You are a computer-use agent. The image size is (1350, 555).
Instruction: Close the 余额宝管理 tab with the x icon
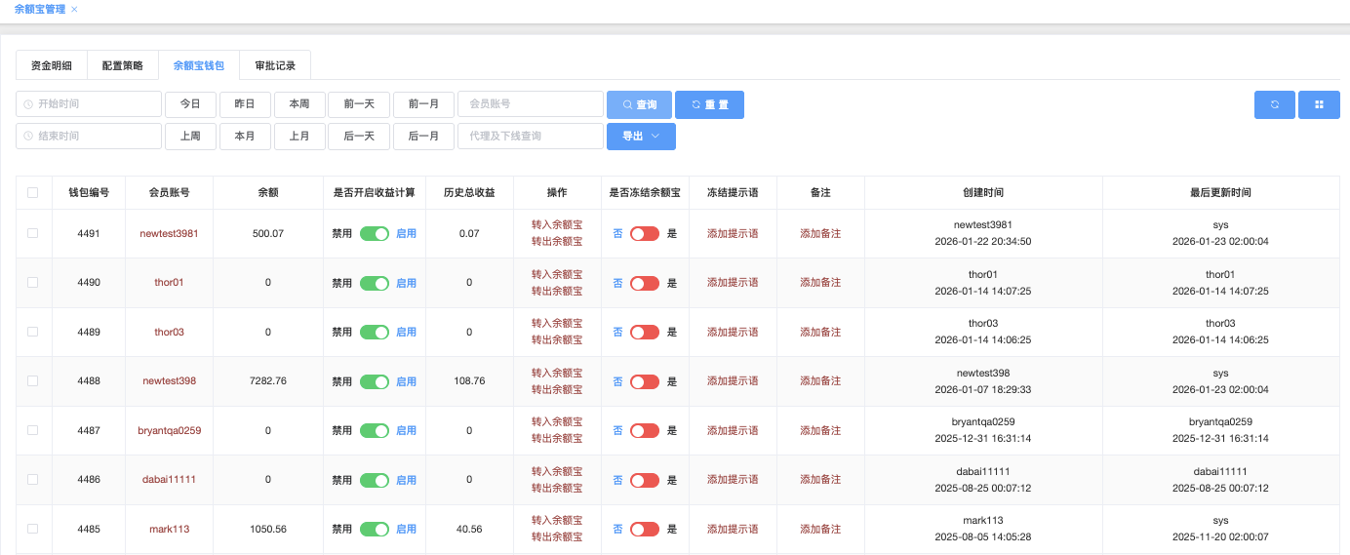point(74,9)
